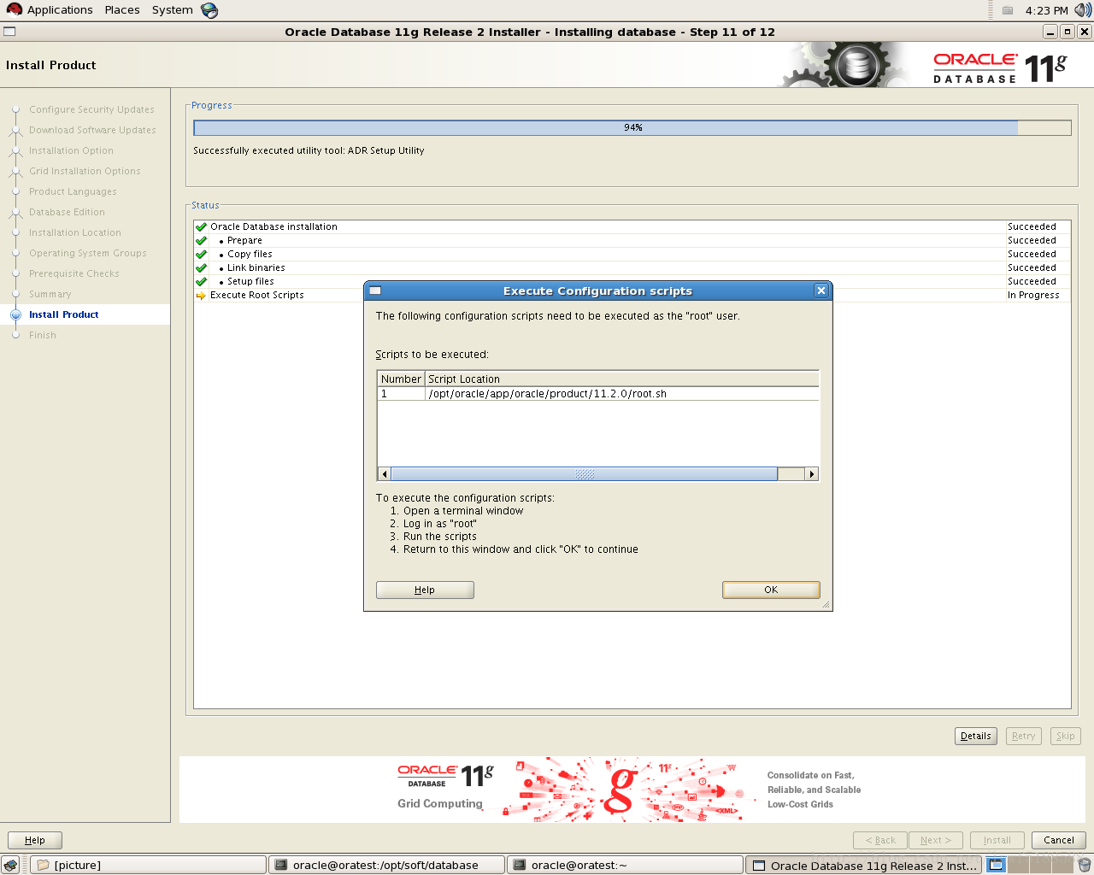Click the network status icon in top panel
Viewport: 1094px width, 875px height.
point(1008,10)
